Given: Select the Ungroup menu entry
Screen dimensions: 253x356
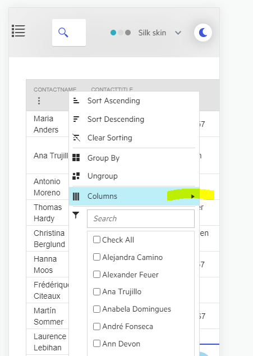Looking at the screenshot, I should pos(134,176).
